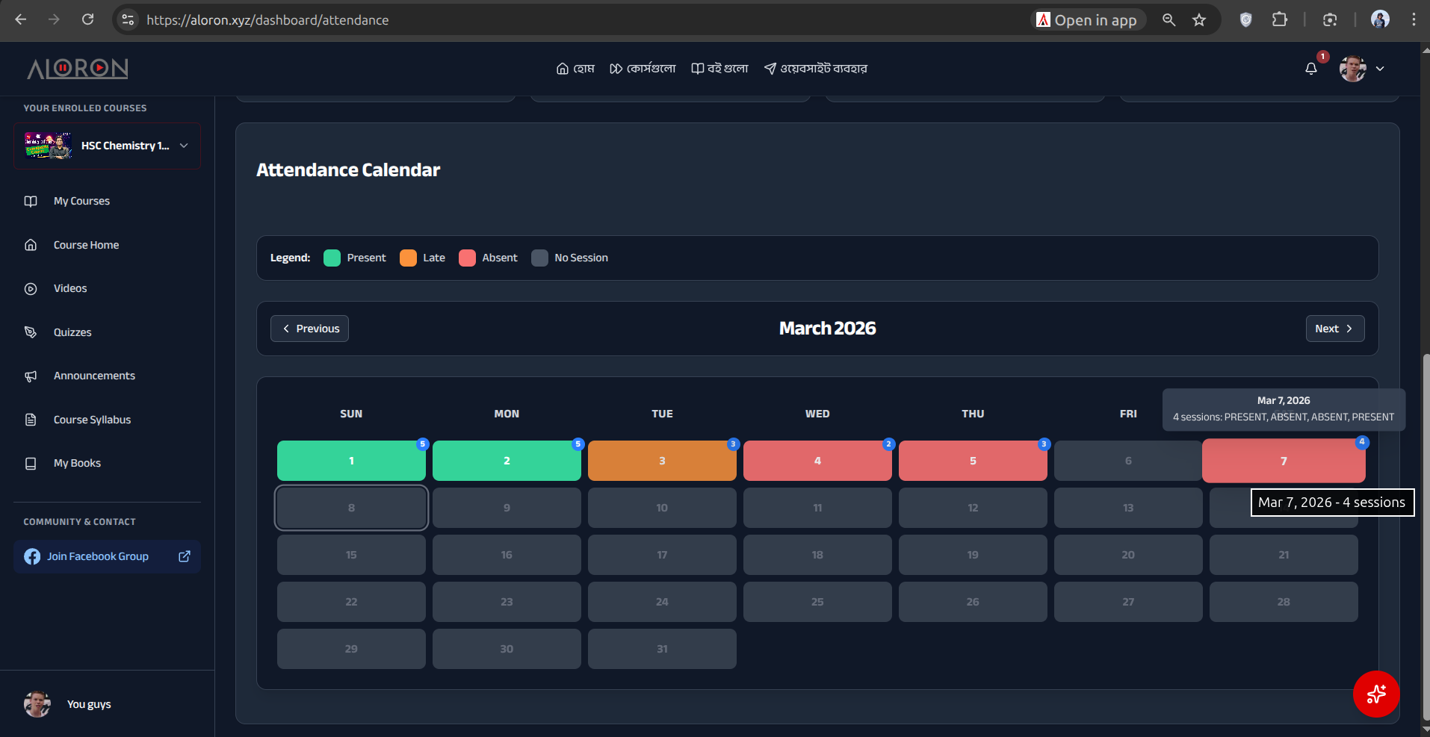1430x737 pixels.
Task: Click the red floating AI sparkle button
Action: pos(1376,694)
